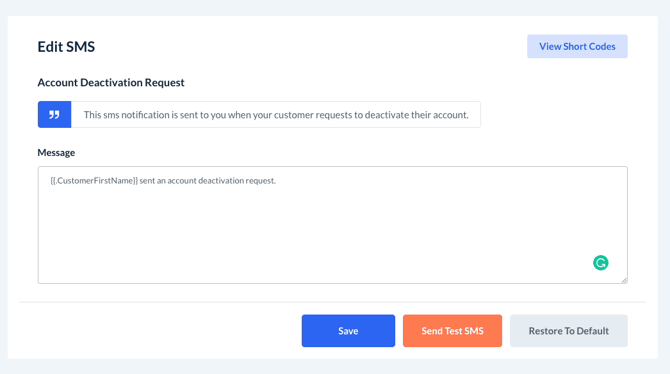Save the SMS template
The height and width of the screenshot is (374, 670).
tap(348, 331)
